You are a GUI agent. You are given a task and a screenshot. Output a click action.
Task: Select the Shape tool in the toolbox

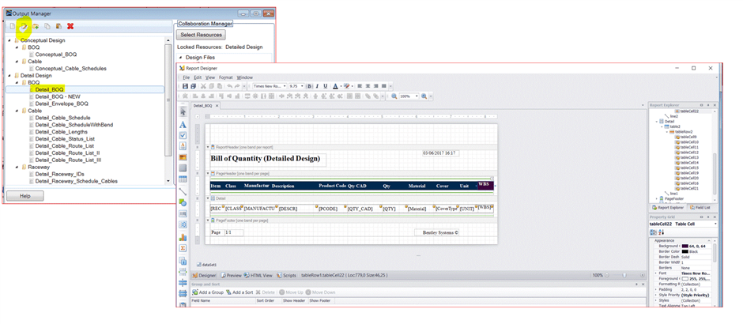click(183, 202)
